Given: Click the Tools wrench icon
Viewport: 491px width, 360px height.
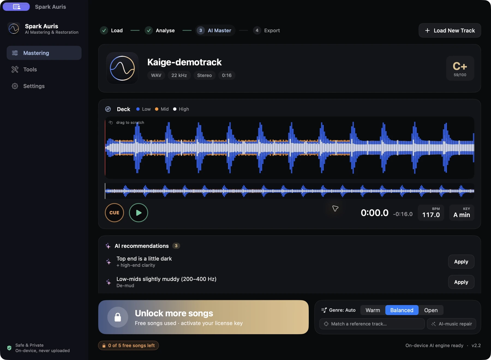Looking at the screenshot, I should [15, 70].
